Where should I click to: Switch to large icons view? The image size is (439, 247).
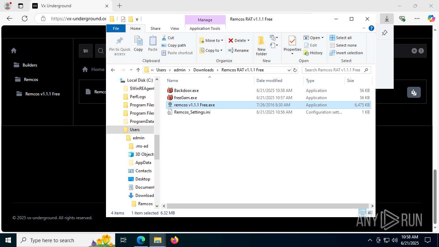(x=370, y=213)
